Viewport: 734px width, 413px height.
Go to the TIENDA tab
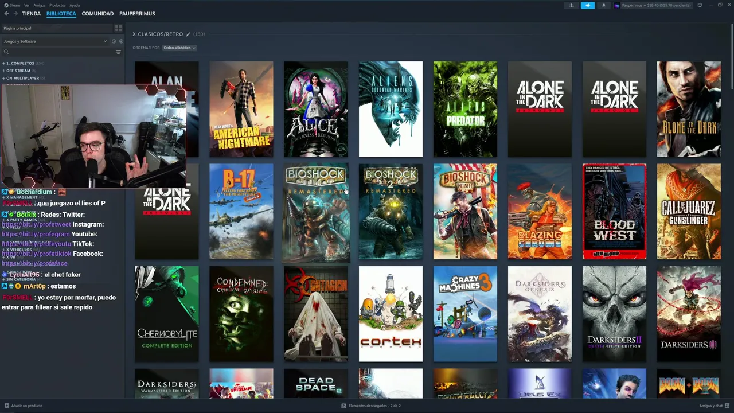tap(32, 14)
